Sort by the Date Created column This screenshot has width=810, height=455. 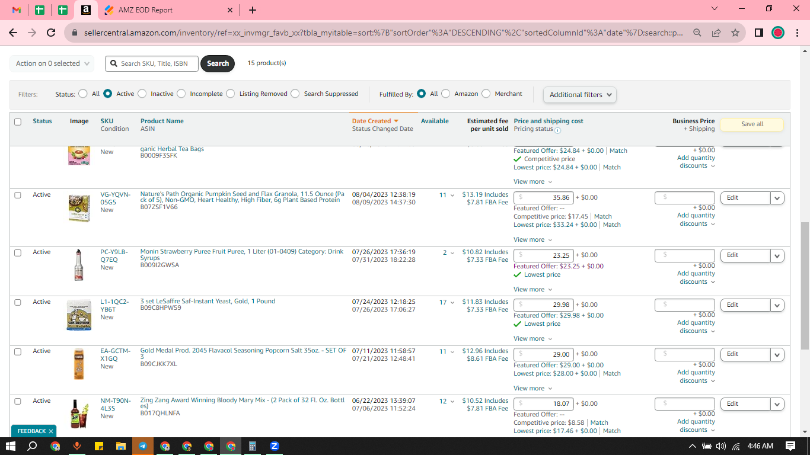click(x=375, y=121)
